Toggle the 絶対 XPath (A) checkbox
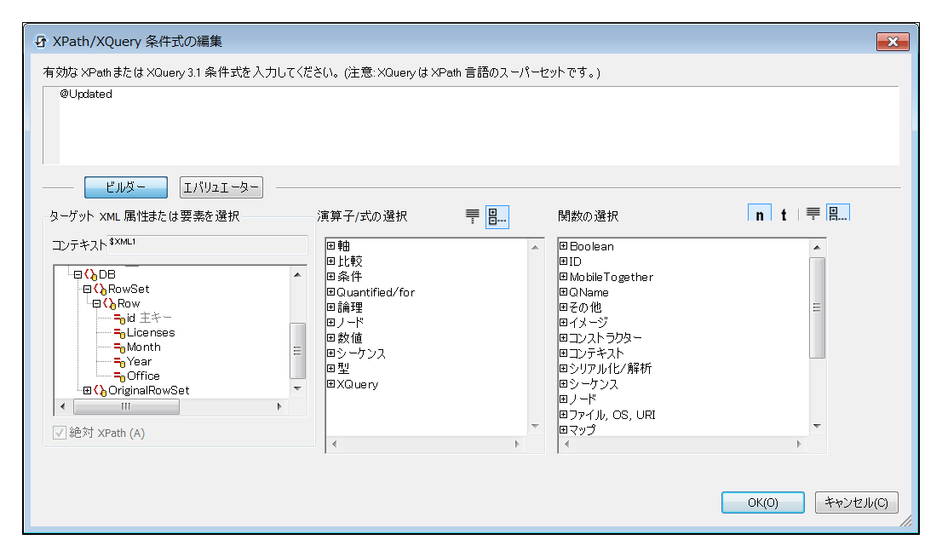Viewport: 942px width, 557px height. [x=60, y=434]
